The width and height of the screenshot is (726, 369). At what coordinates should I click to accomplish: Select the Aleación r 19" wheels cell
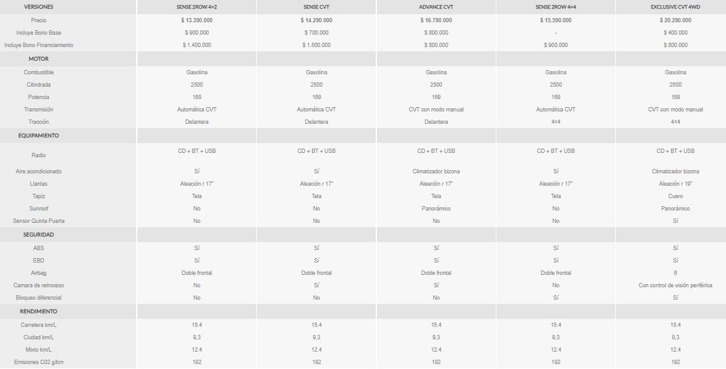(x=675, y=184)
